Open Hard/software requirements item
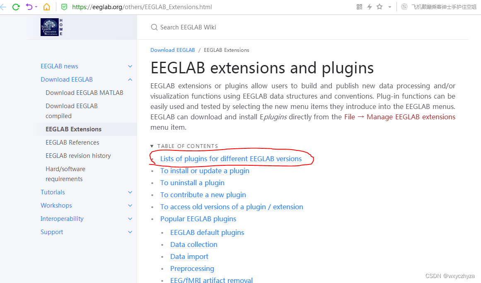Screen dimensions: 481x283 65,174
